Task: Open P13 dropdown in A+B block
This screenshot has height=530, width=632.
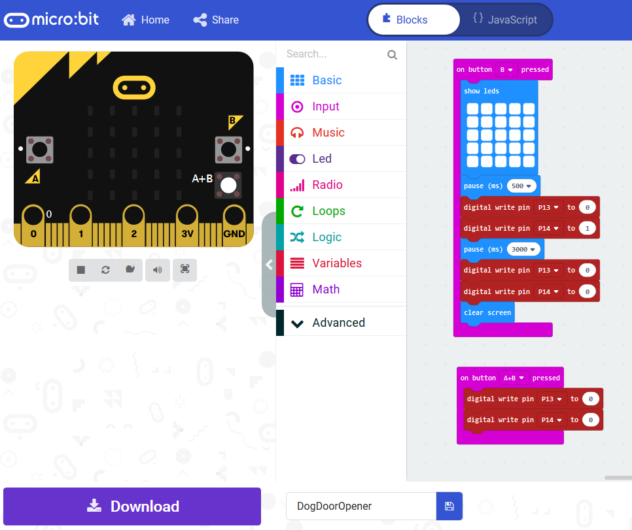Action: [x=552, y=399]
